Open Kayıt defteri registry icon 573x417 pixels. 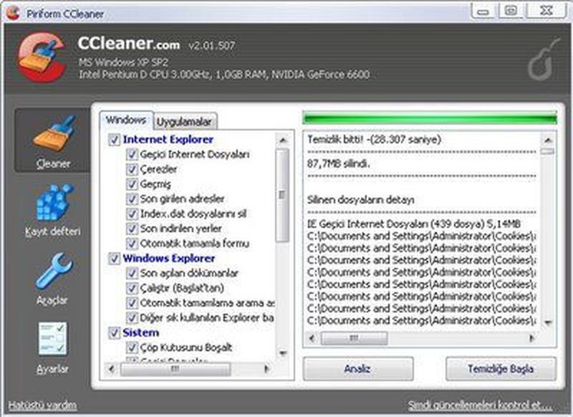tap(54, 203)
